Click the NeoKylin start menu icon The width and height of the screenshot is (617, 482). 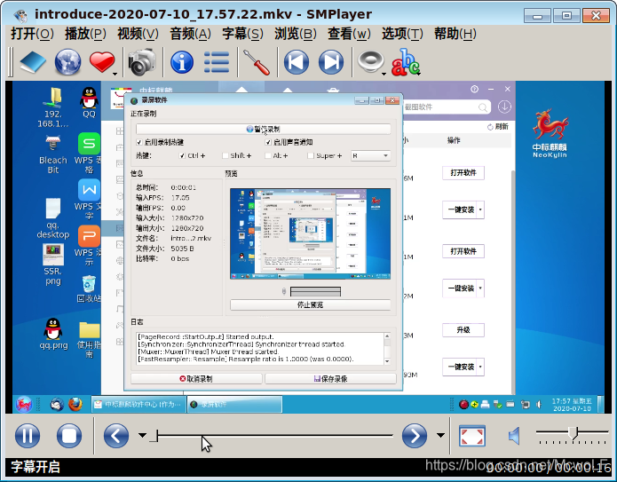(23, 404)
